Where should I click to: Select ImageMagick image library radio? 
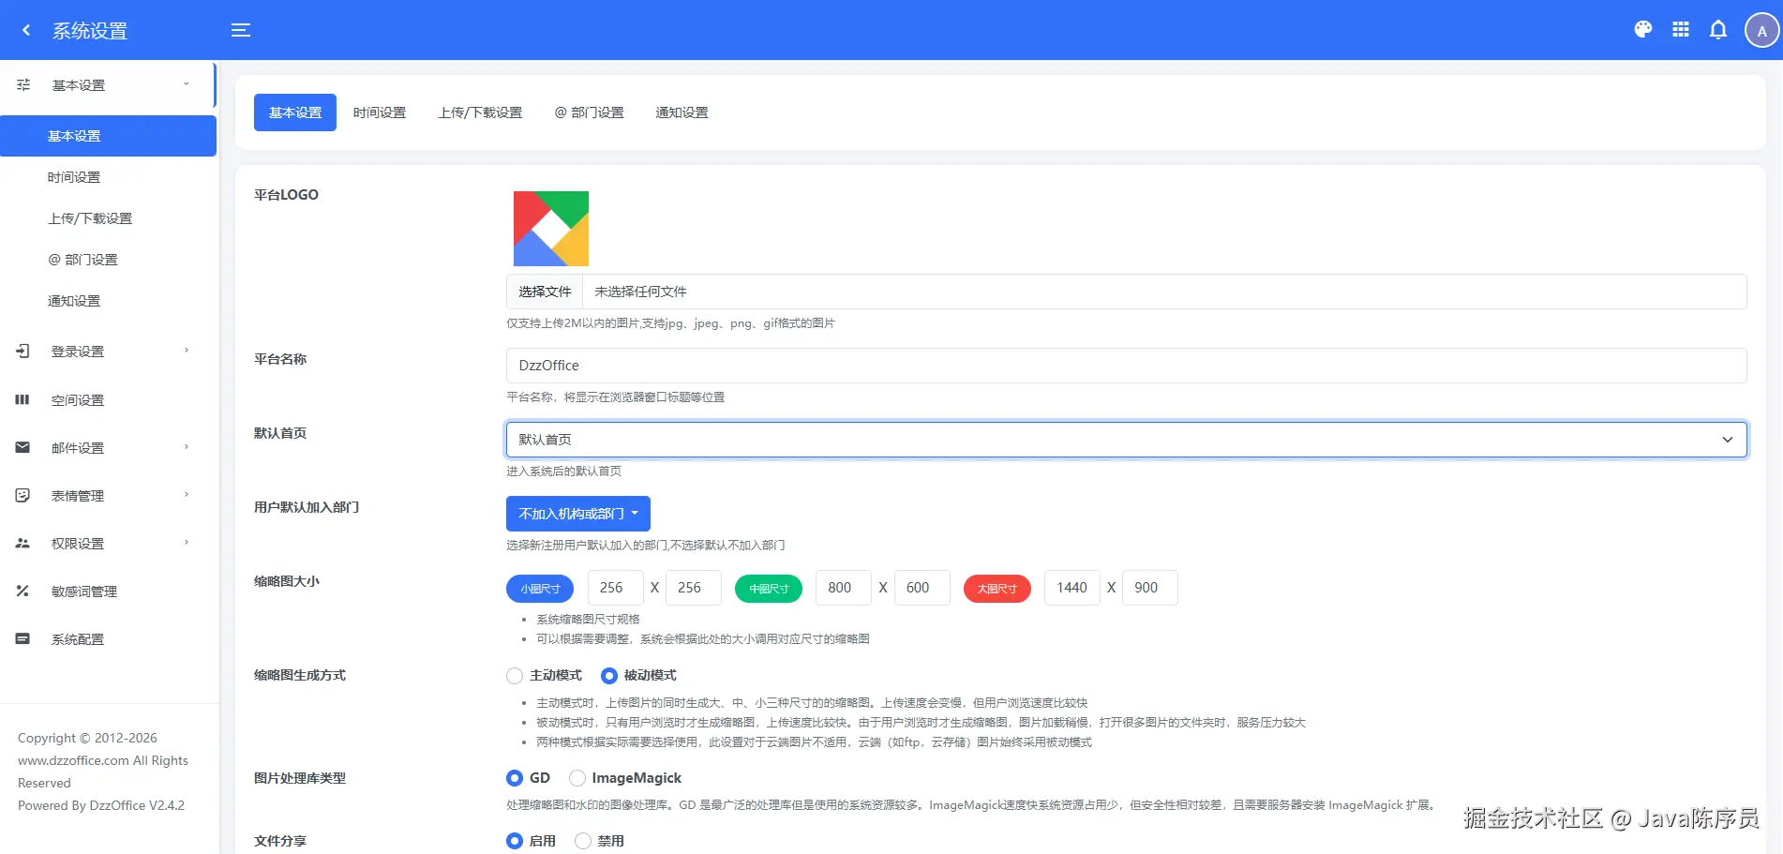577,778
